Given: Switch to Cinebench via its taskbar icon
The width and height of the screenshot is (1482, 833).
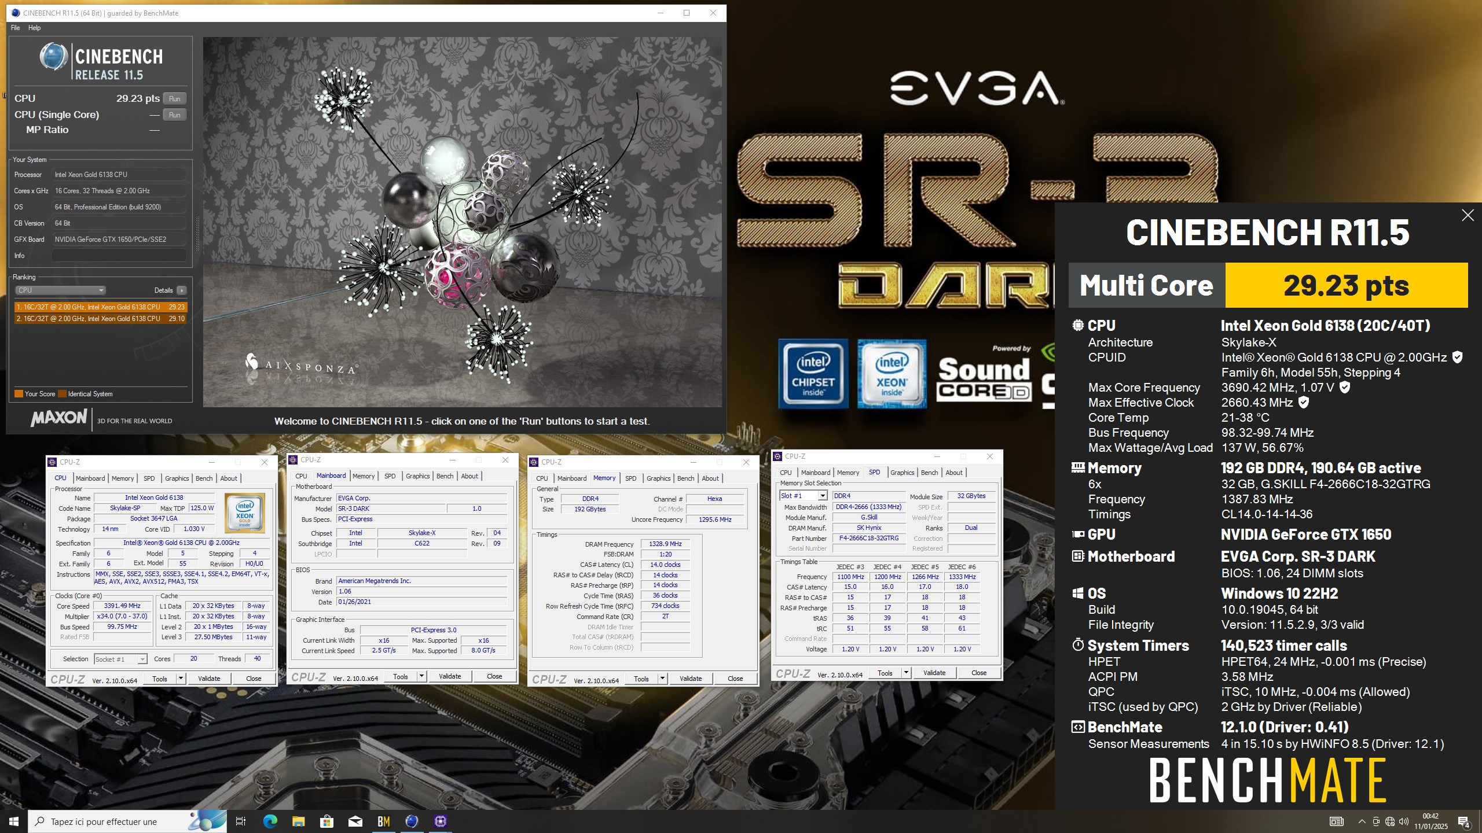Looking at the screenshot, I should pyautogui.click(x=412, y=821).
